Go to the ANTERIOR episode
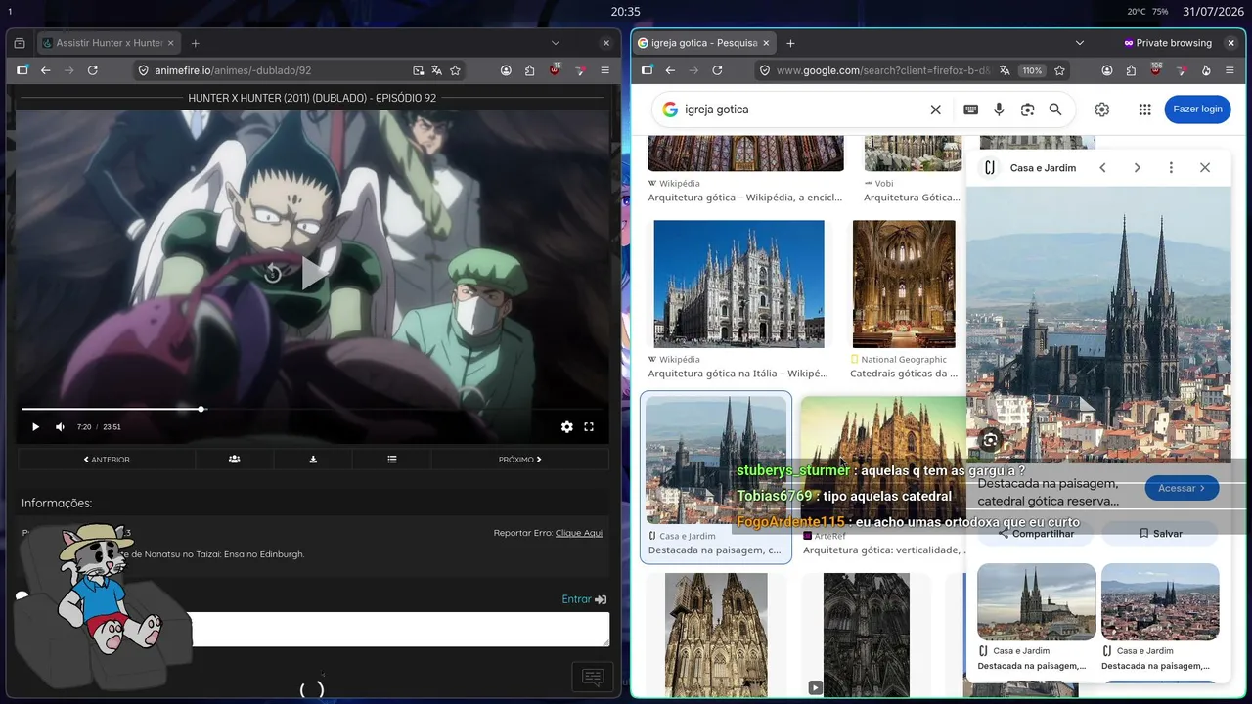Image resolution: width=1252 pixels, height=704 pixels. [107, 459]
